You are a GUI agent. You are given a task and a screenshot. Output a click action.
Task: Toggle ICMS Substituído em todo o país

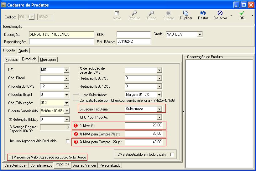tap(172, 154)
